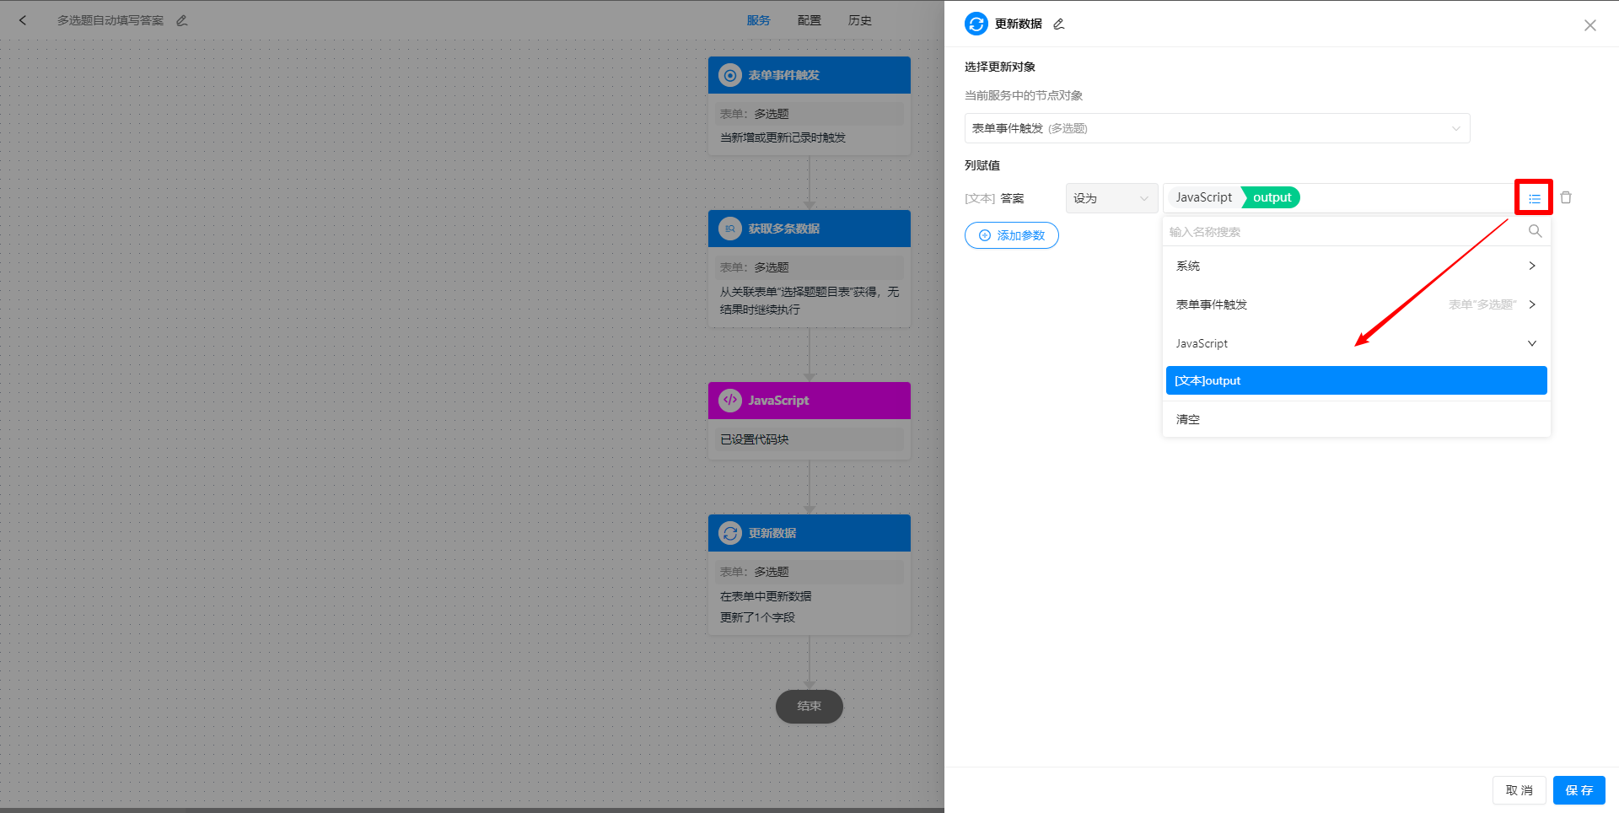Click the pencil icon beside the 更新数据 panel title
This screenshot has width=1619, height=813.
pyautogui.click(x=1058, y=24)
